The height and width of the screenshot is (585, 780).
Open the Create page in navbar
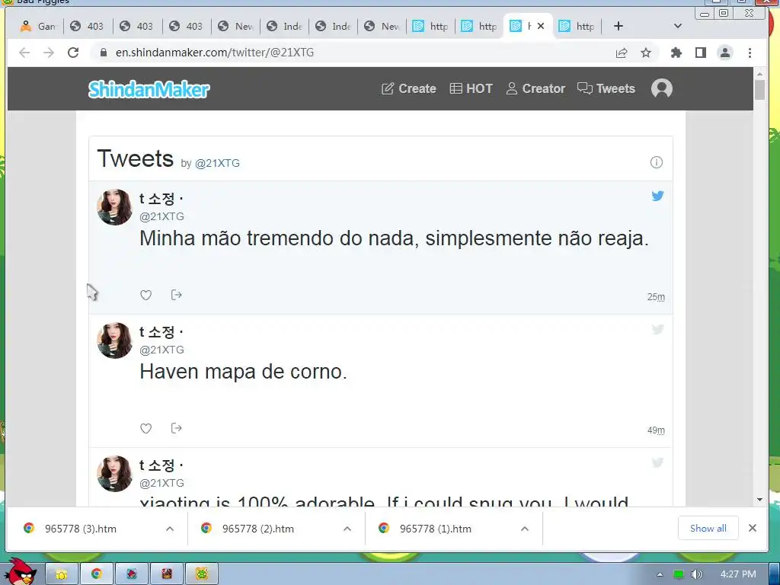pyautogui.click(x=408, y=88)
